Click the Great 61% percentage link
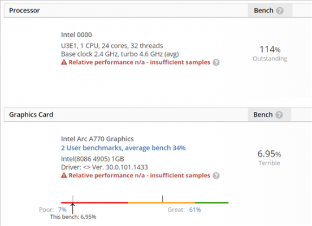Image resolution: width=312 pixels, height=226 pixels. (195, 210)
